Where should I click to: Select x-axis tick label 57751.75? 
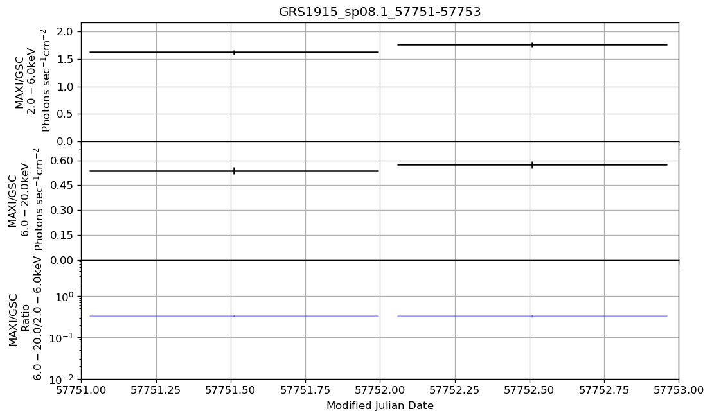click(x=306, y=390)
